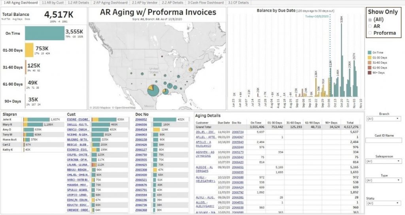This screenshot has width=405, height=215.
Task: Open the Branch filter dropdown
Action: [384, 118]
